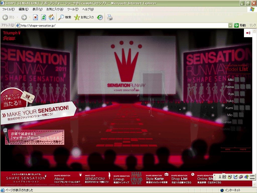Click the SHAPE SENSATION footer logo
The width and height of the screenshot is (257, 193).
point(26,178)
